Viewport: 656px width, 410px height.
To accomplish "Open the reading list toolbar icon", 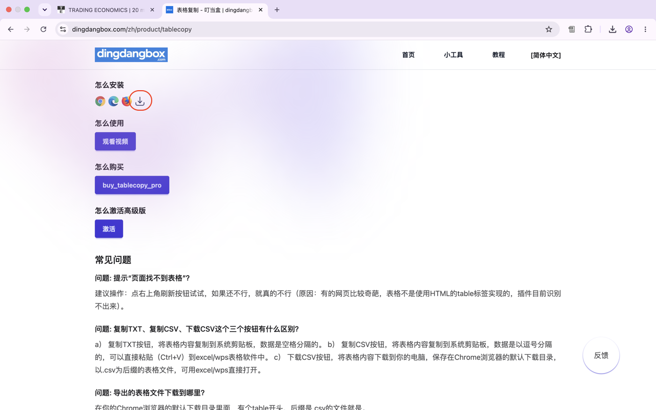I will 571,29.
